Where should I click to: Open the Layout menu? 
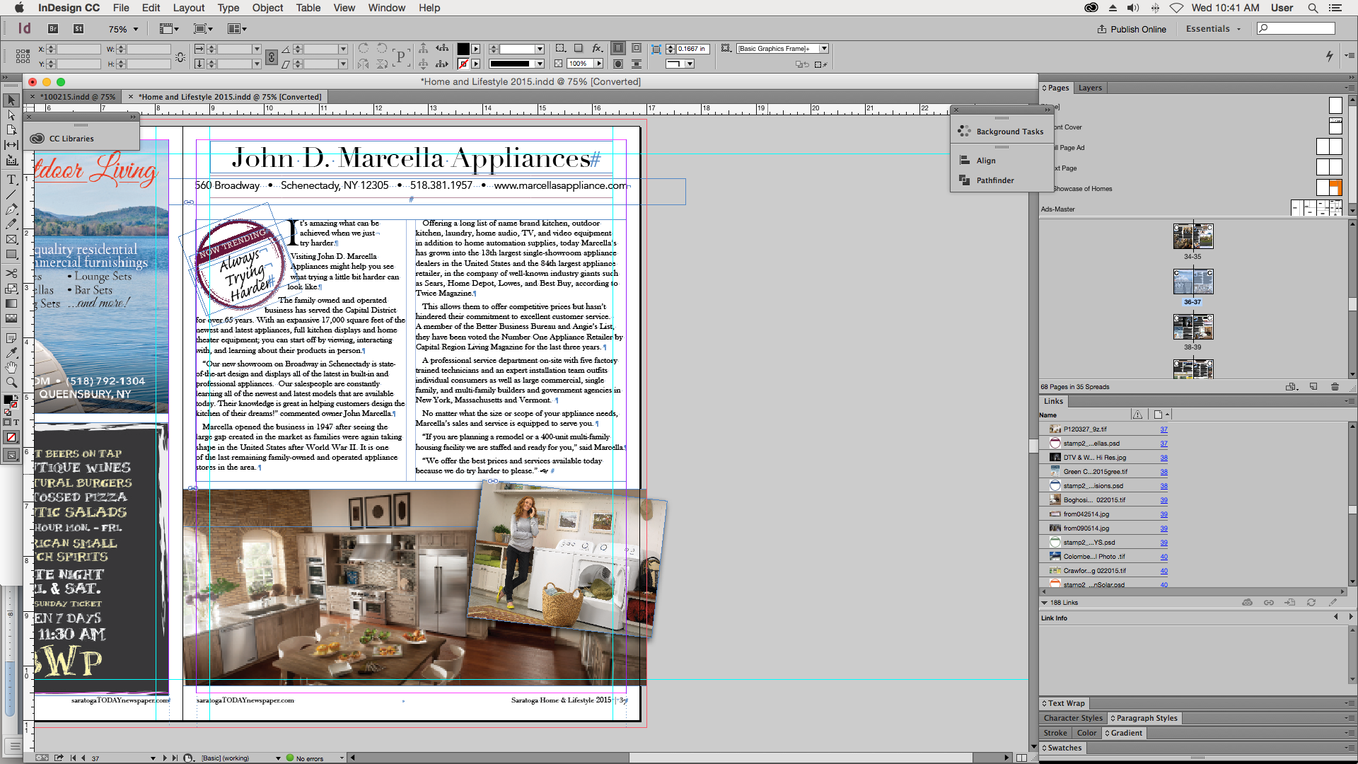(188, 8)
